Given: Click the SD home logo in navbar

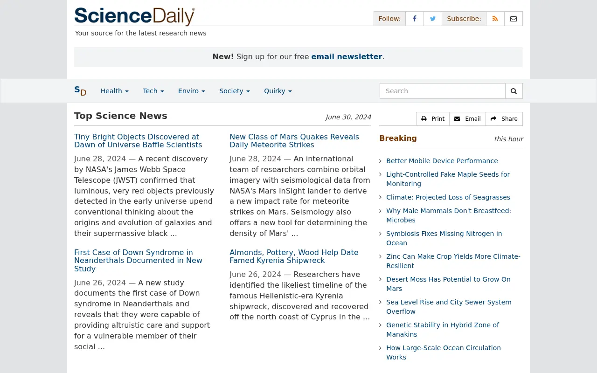Looking at the screenshot, I should tap(80, 91).
